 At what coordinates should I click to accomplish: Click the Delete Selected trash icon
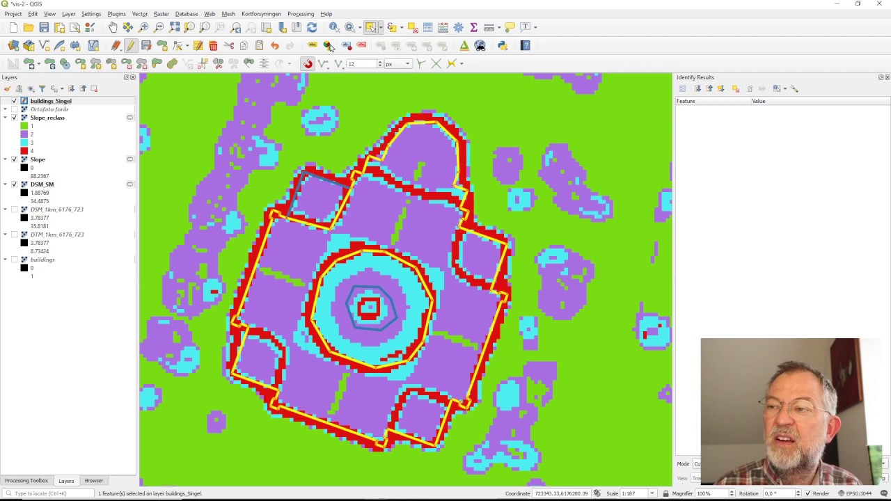(213, 45)
